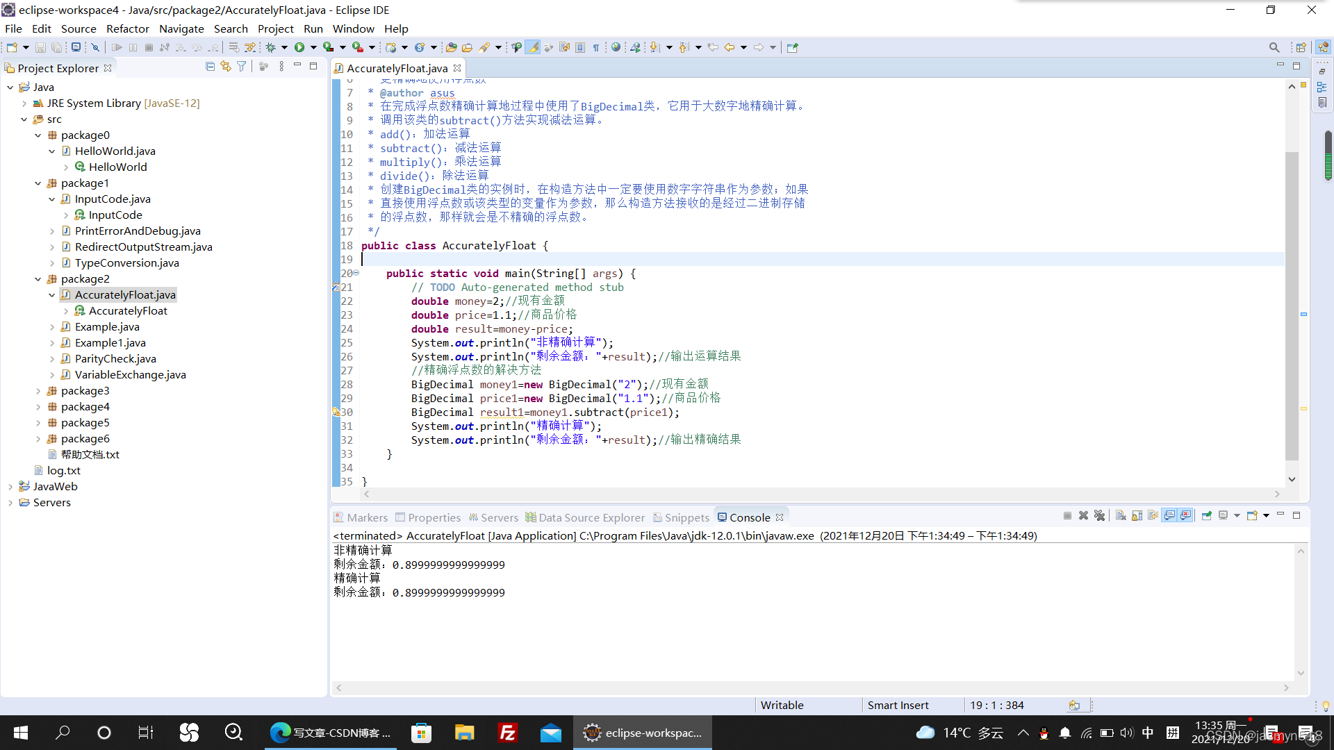The width and height of the screenshot is (1334, 750).
Task: Click Remove All Terminated Launches icon
Action: tap(1099, 516)
